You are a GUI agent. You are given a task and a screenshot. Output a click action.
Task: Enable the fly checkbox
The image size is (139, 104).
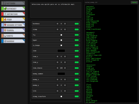coord(61,35)
